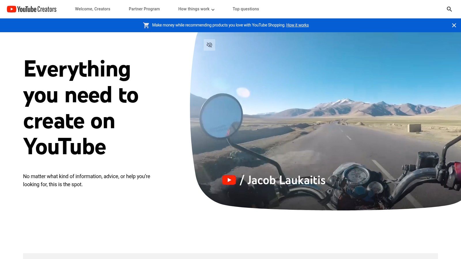Click the speaker mute icon on the video
The image size is (461, 259).
coord(209,45)
